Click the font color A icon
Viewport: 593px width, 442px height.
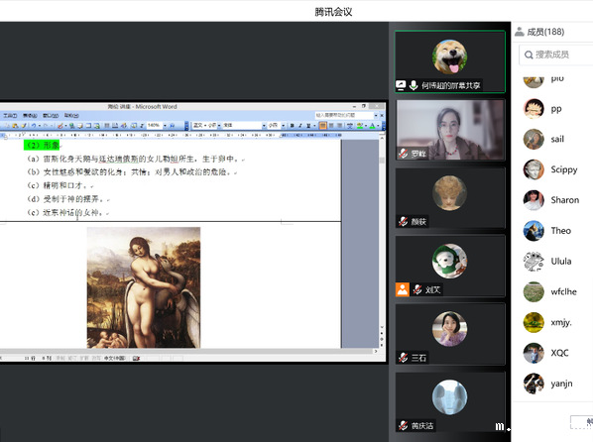tap(373, 126)
